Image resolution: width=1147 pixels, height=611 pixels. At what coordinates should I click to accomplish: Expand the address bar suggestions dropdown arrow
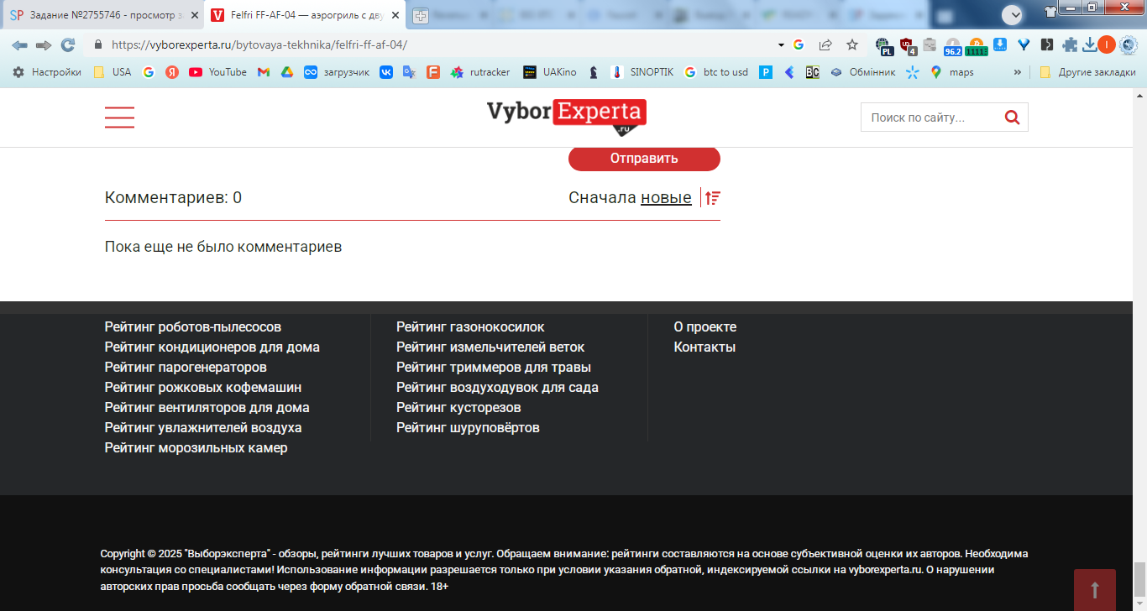click(x=781, y=44)
